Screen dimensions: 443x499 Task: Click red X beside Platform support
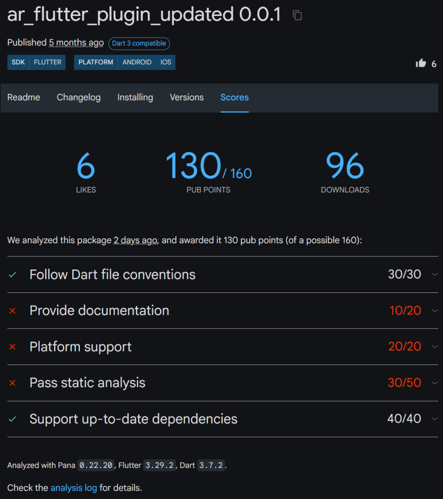(x=12, y=346)
